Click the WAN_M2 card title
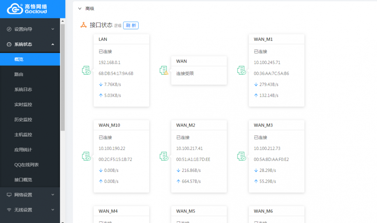The image size is (377, 223). click(x=186, y=125)
